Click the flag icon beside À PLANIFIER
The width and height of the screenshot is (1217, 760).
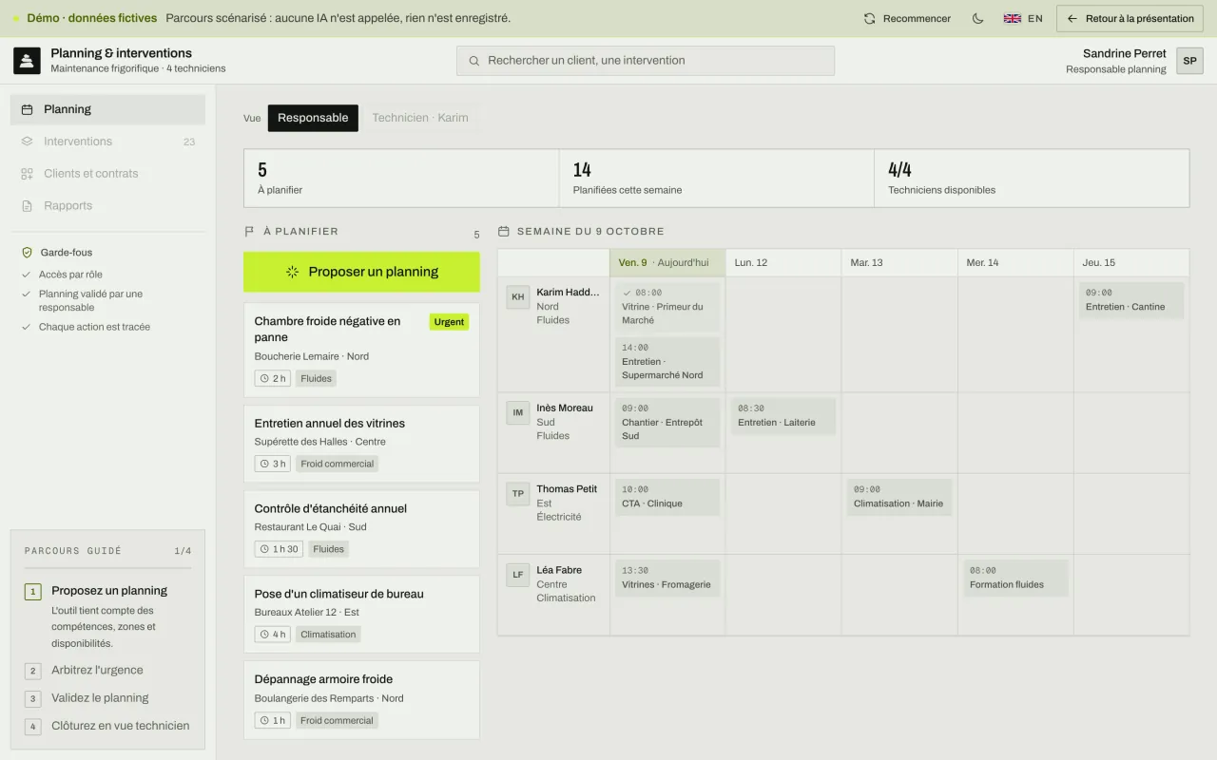point(249,232)
